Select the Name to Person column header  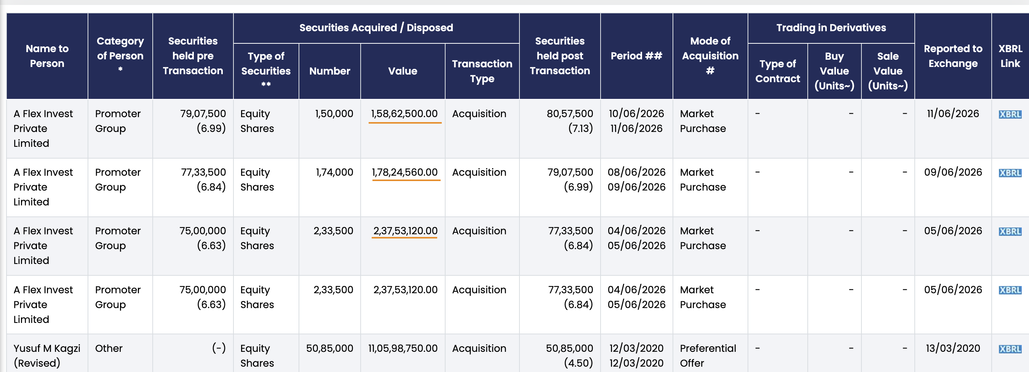tap(47, 56)
